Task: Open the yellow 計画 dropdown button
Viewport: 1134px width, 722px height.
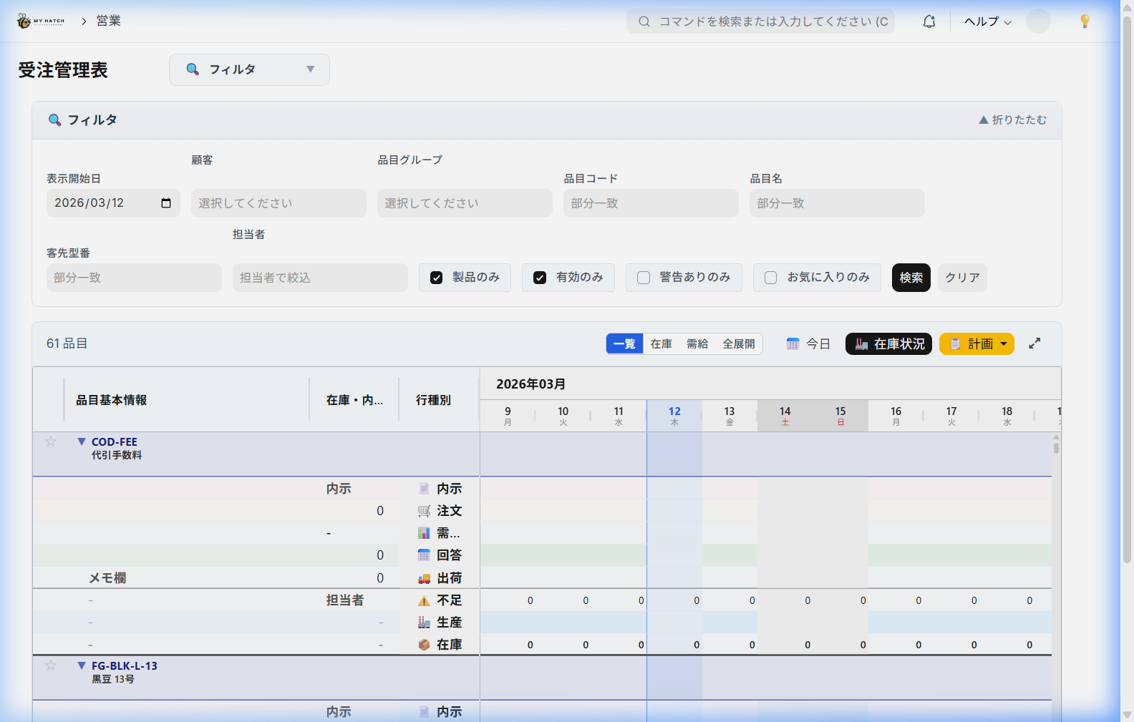Action: pos(976,344)
